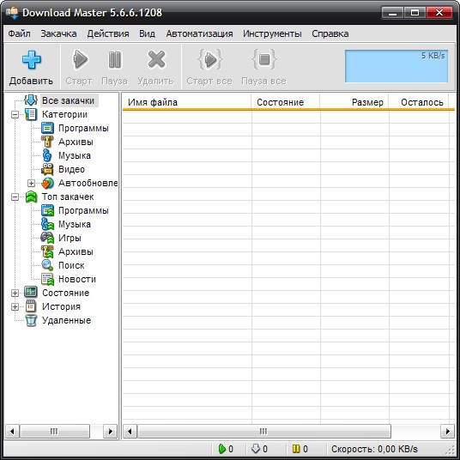Expand the Состояние tree node

(15, 293)
